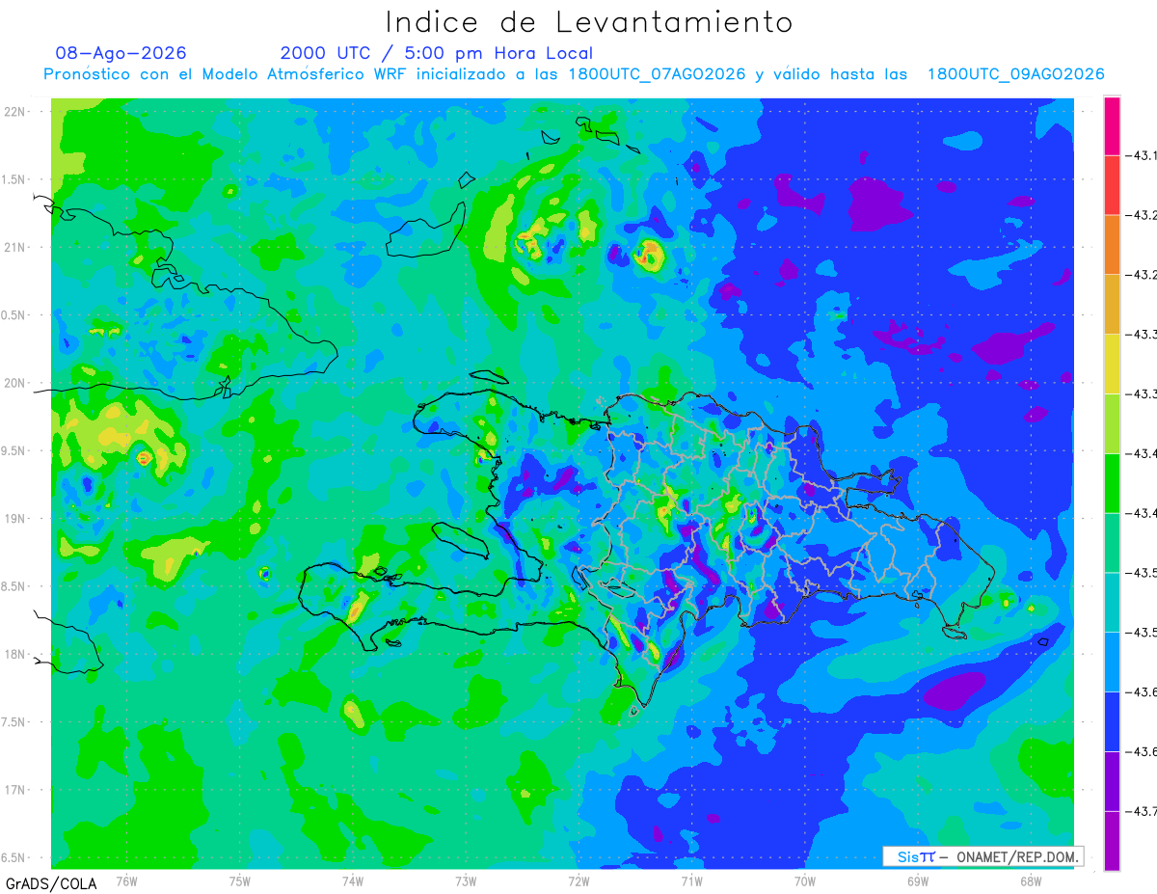Click the '69W' longitude label
The image size is (1157, 894).
click(918, 880)
